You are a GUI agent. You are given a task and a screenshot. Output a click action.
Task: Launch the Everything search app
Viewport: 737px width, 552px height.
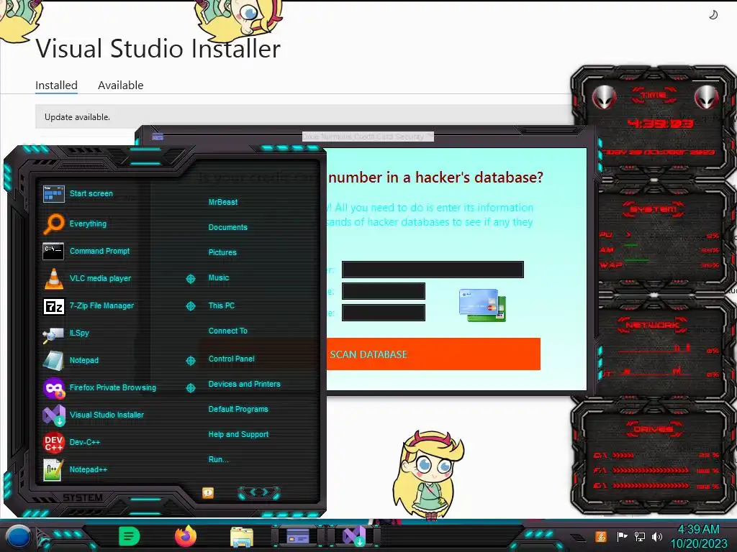[75, 224]
